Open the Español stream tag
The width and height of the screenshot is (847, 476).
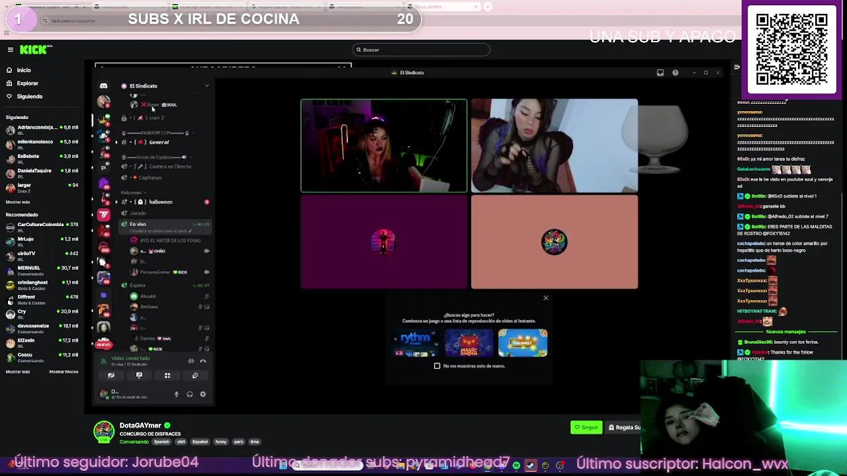(x=200, y=442)
